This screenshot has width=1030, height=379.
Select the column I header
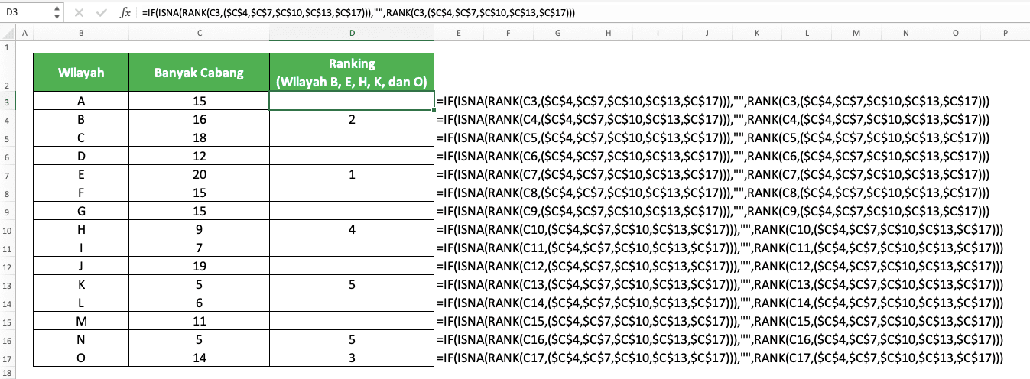pyautogui.click(x=658, y=33)
